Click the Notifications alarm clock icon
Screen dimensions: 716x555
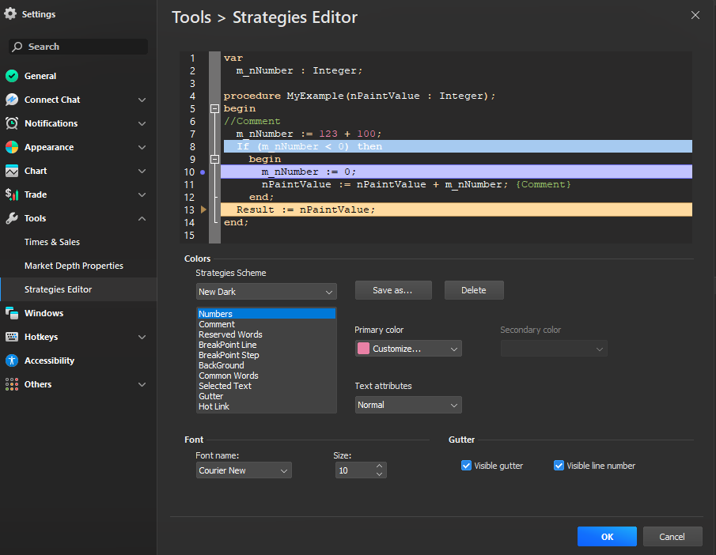point(11,123)
